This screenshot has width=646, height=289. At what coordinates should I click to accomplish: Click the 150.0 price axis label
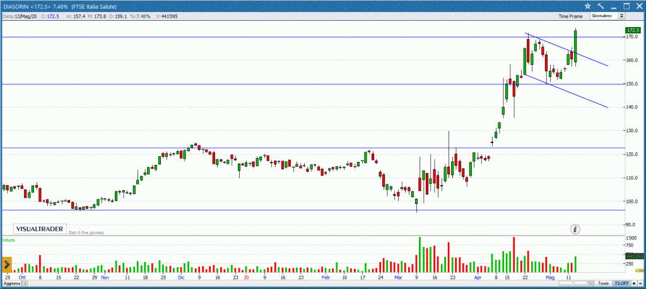tap(632, 84)
